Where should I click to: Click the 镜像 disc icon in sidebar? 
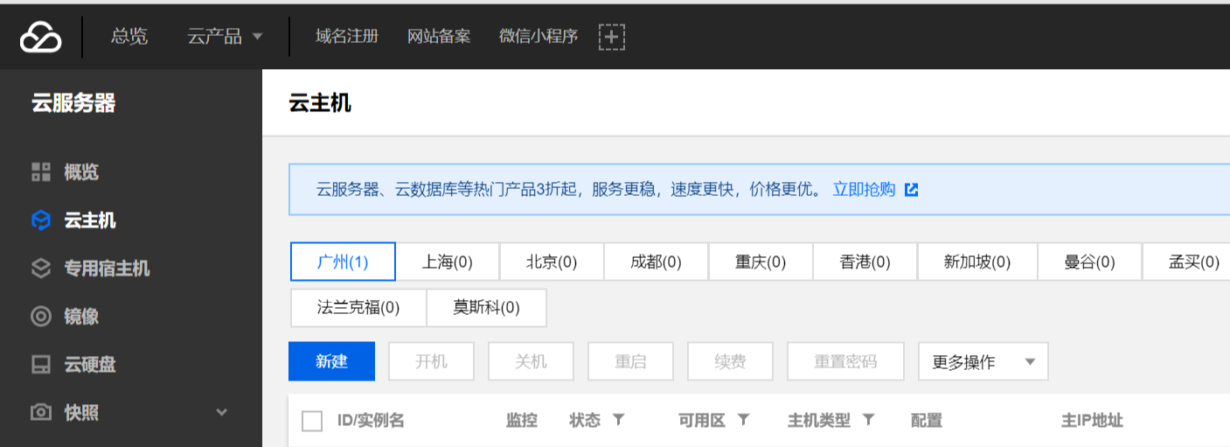(41, 316)
